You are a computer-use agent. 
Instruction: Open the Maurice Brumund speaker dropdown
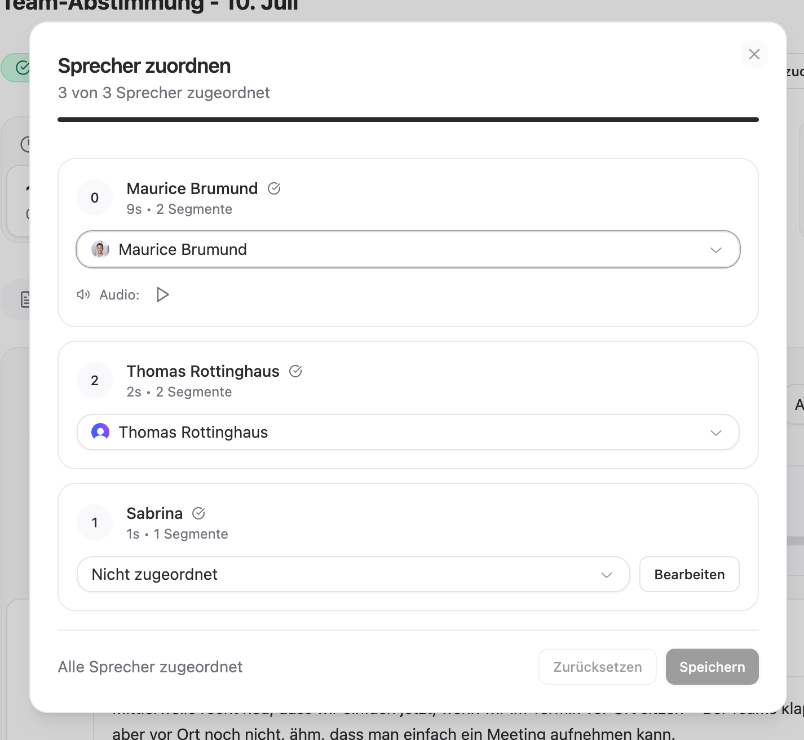(408, 249)
